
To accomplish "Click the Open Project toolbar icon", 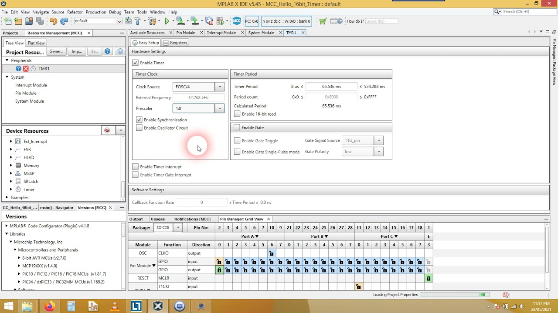I will (x=29, y=21).
